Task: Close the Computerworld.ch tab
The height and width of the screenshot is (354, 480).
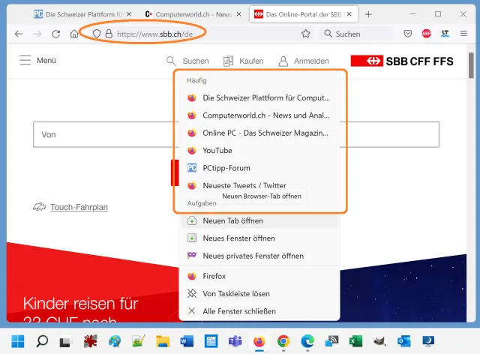Action: pyautogui.click(x=238, y=14)
